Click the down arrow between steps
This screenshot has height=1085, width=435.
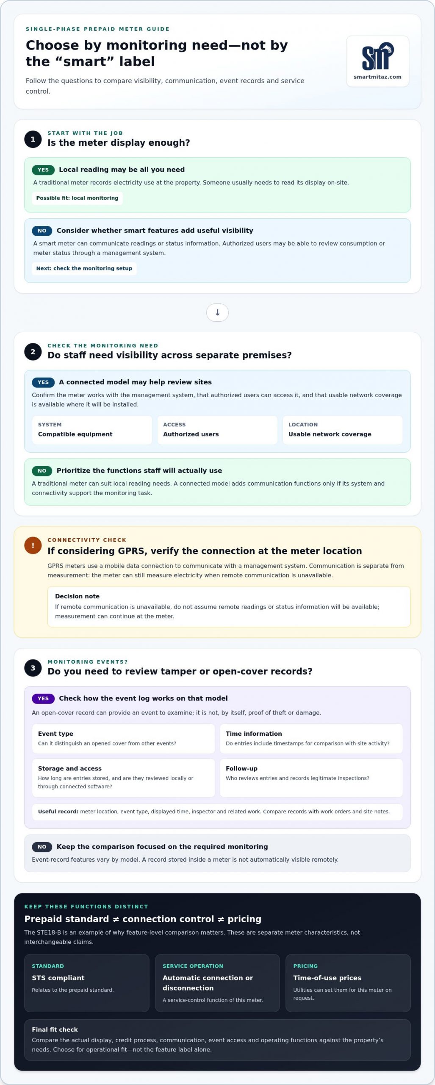tap(217, 312)
